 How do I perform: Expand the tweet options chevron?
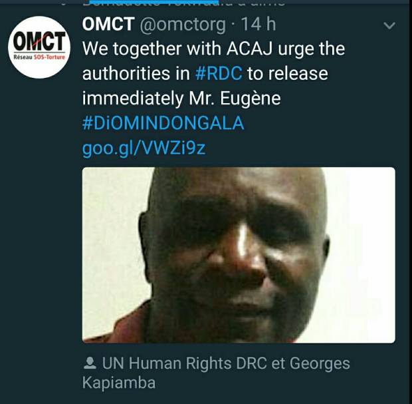tap(389, 25)
